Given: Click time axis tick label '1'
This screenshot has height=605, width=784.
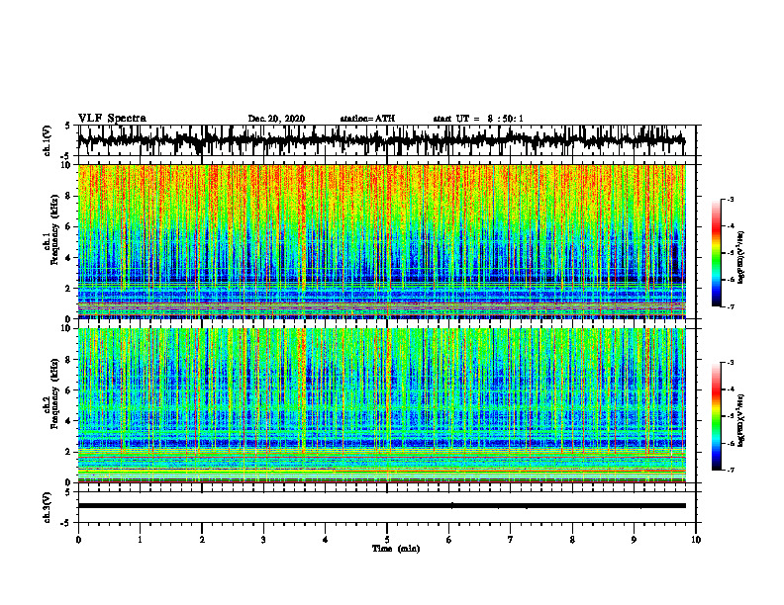Looking at the screenshot, I should (140, 540).
